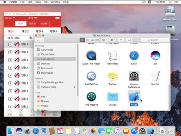The height and width of the screenshot is (136, 181).
Task: Open iCloud Drive in Finder sidebar
Action: 55,54
